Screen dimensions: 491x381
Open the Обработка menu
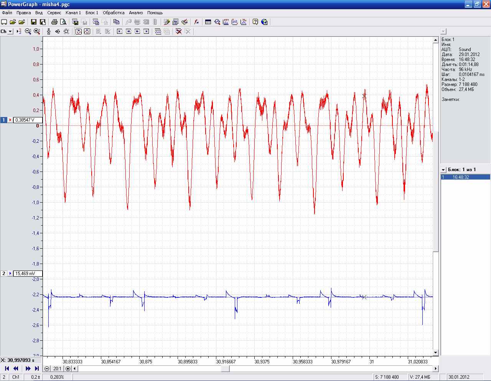coord(114,13)
